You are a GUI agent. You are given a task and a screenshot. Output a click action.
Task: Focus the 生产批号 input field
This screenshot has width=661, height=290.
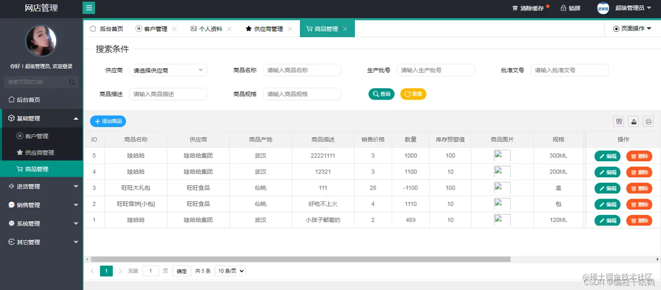click(435, 70)
